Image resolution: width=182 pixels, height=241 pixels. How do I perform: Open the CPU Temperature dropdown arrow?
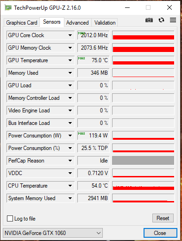70,186
